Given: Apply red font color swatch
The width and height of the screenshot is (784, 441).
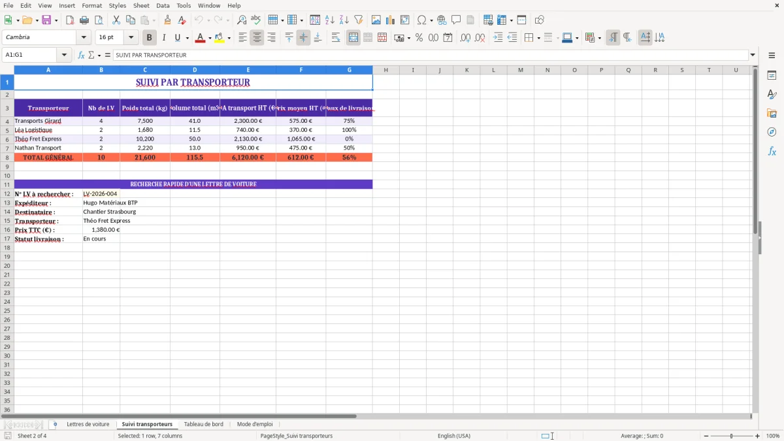Looking at the screenshot, I should (x=201, y=38).
